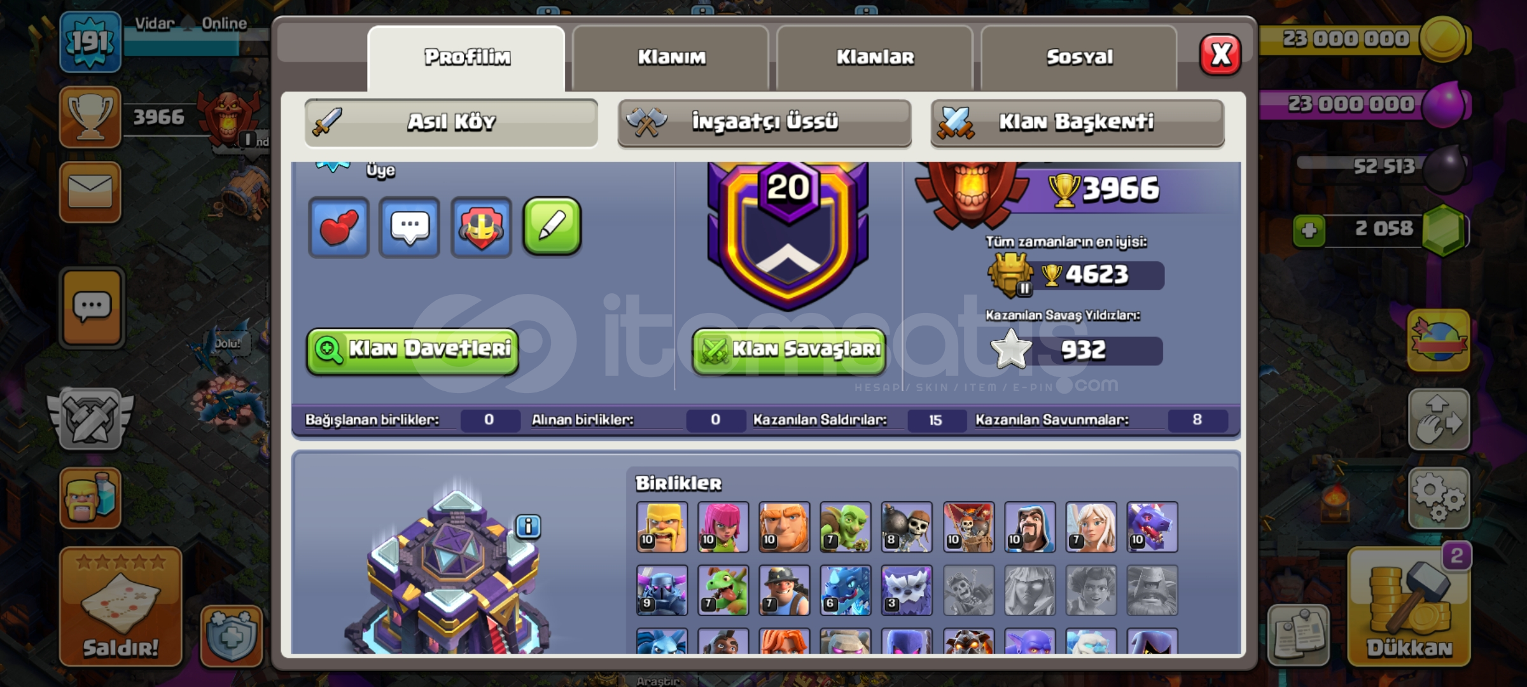Open Klan Davetleri button
Screen dimensions: 1527x687
click(412, 350)
